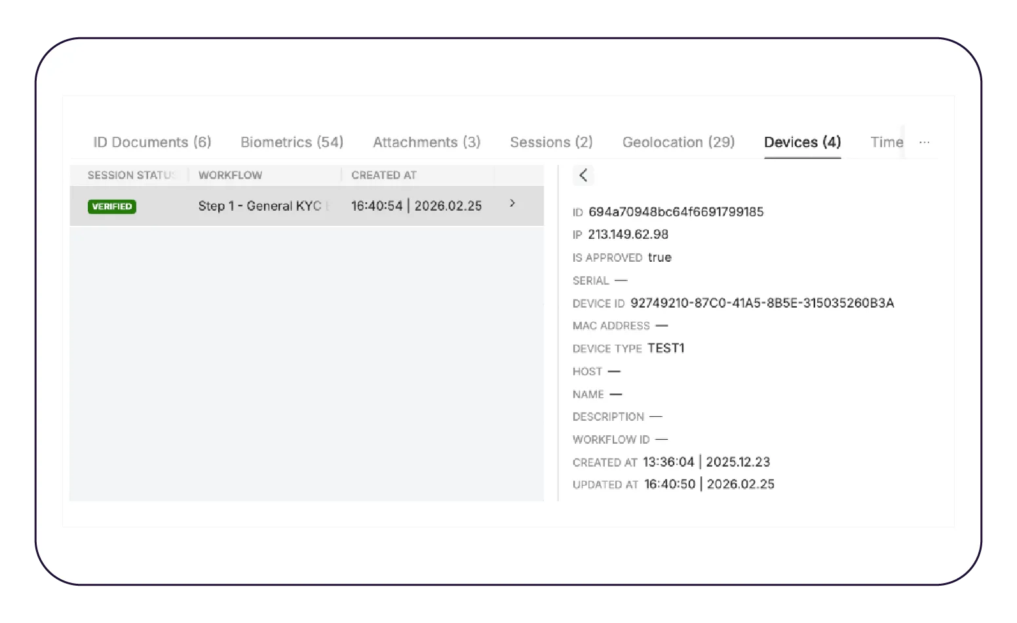Select the ID value 694a70948bc64f6691799185
Screen dimensions: 1017x623
[676, 212]
